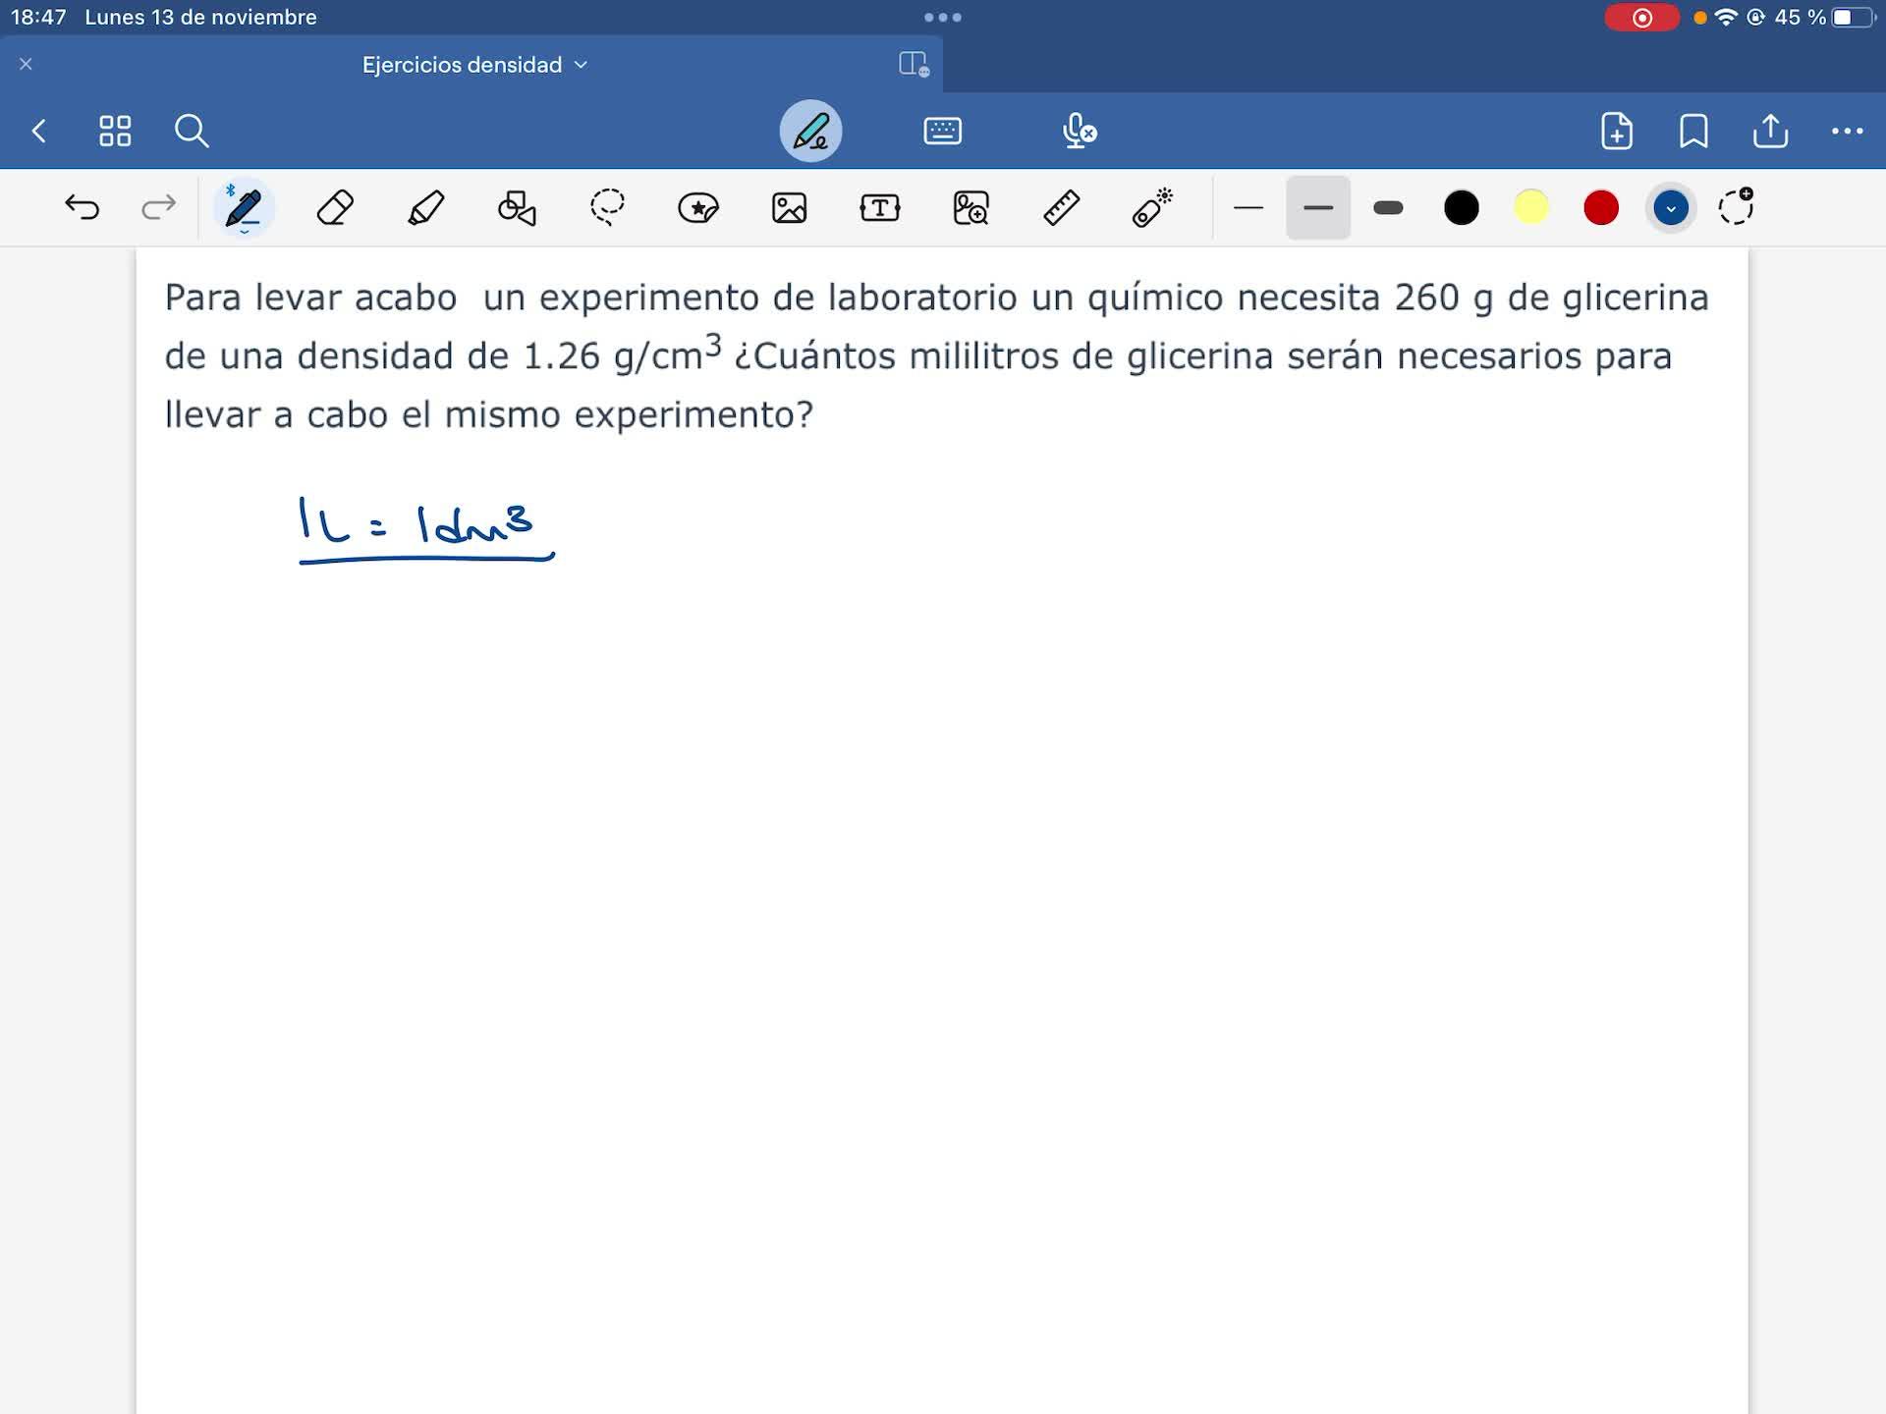Select the Ruler tool
This screenshot has height=1414, width=1886.
(x=1061, y=208)
